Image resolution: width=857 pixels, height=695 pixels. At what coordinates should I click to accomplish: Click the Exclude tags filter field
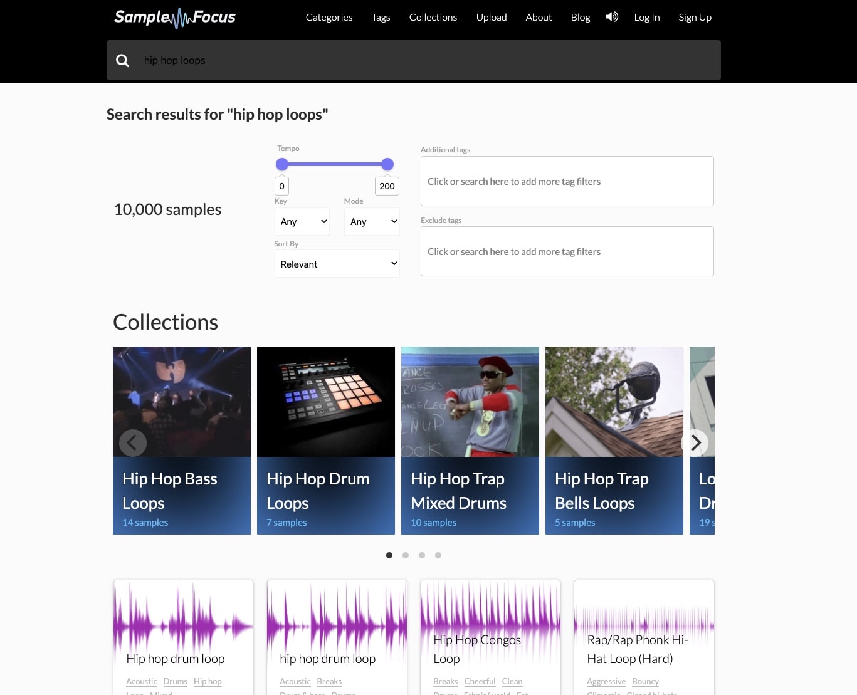click(566, 251)
